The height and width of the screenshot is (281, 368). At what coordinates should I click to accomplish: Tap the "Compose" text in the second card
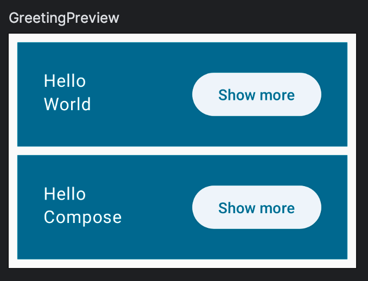click(83, 217)
